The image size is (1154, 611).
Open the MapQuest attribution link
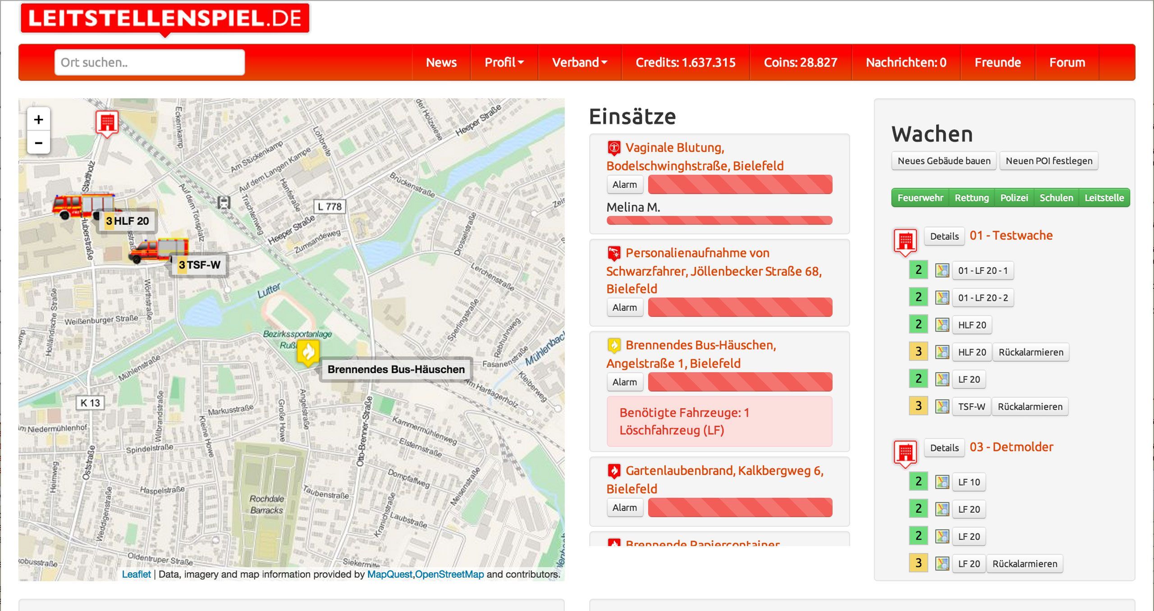pyautogui.click(x=389, y=574)
